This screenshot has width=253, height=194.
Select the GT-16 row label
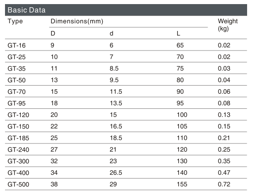click(x=17, y=46)
